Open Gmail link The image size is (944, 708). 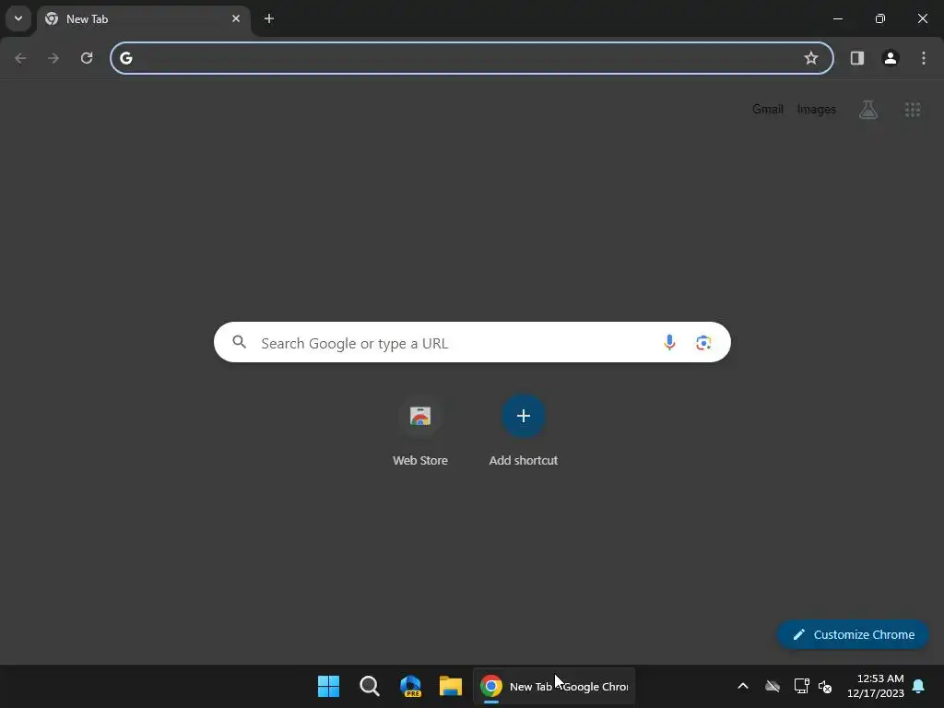tap(768, 109)
